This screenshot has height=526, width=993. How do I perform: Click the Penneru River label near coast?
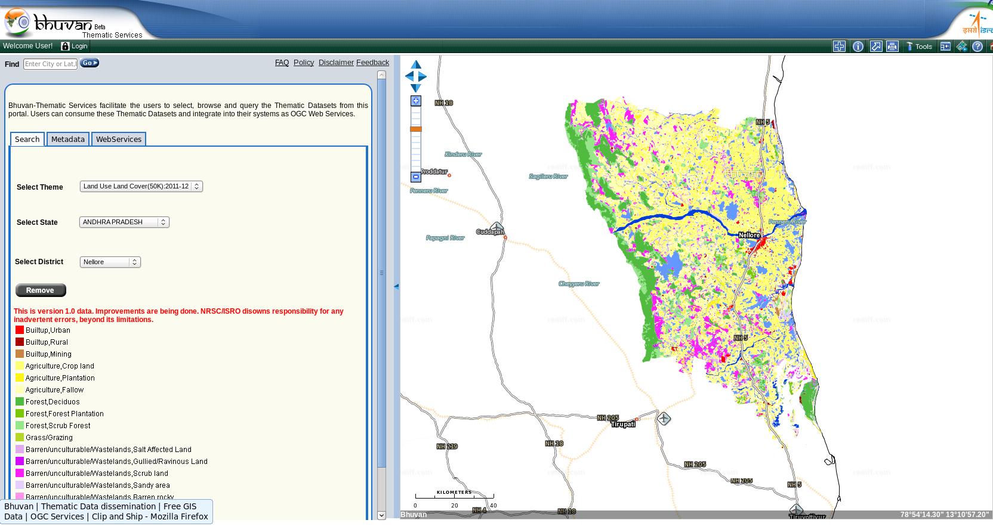click(x=787, y=222)
